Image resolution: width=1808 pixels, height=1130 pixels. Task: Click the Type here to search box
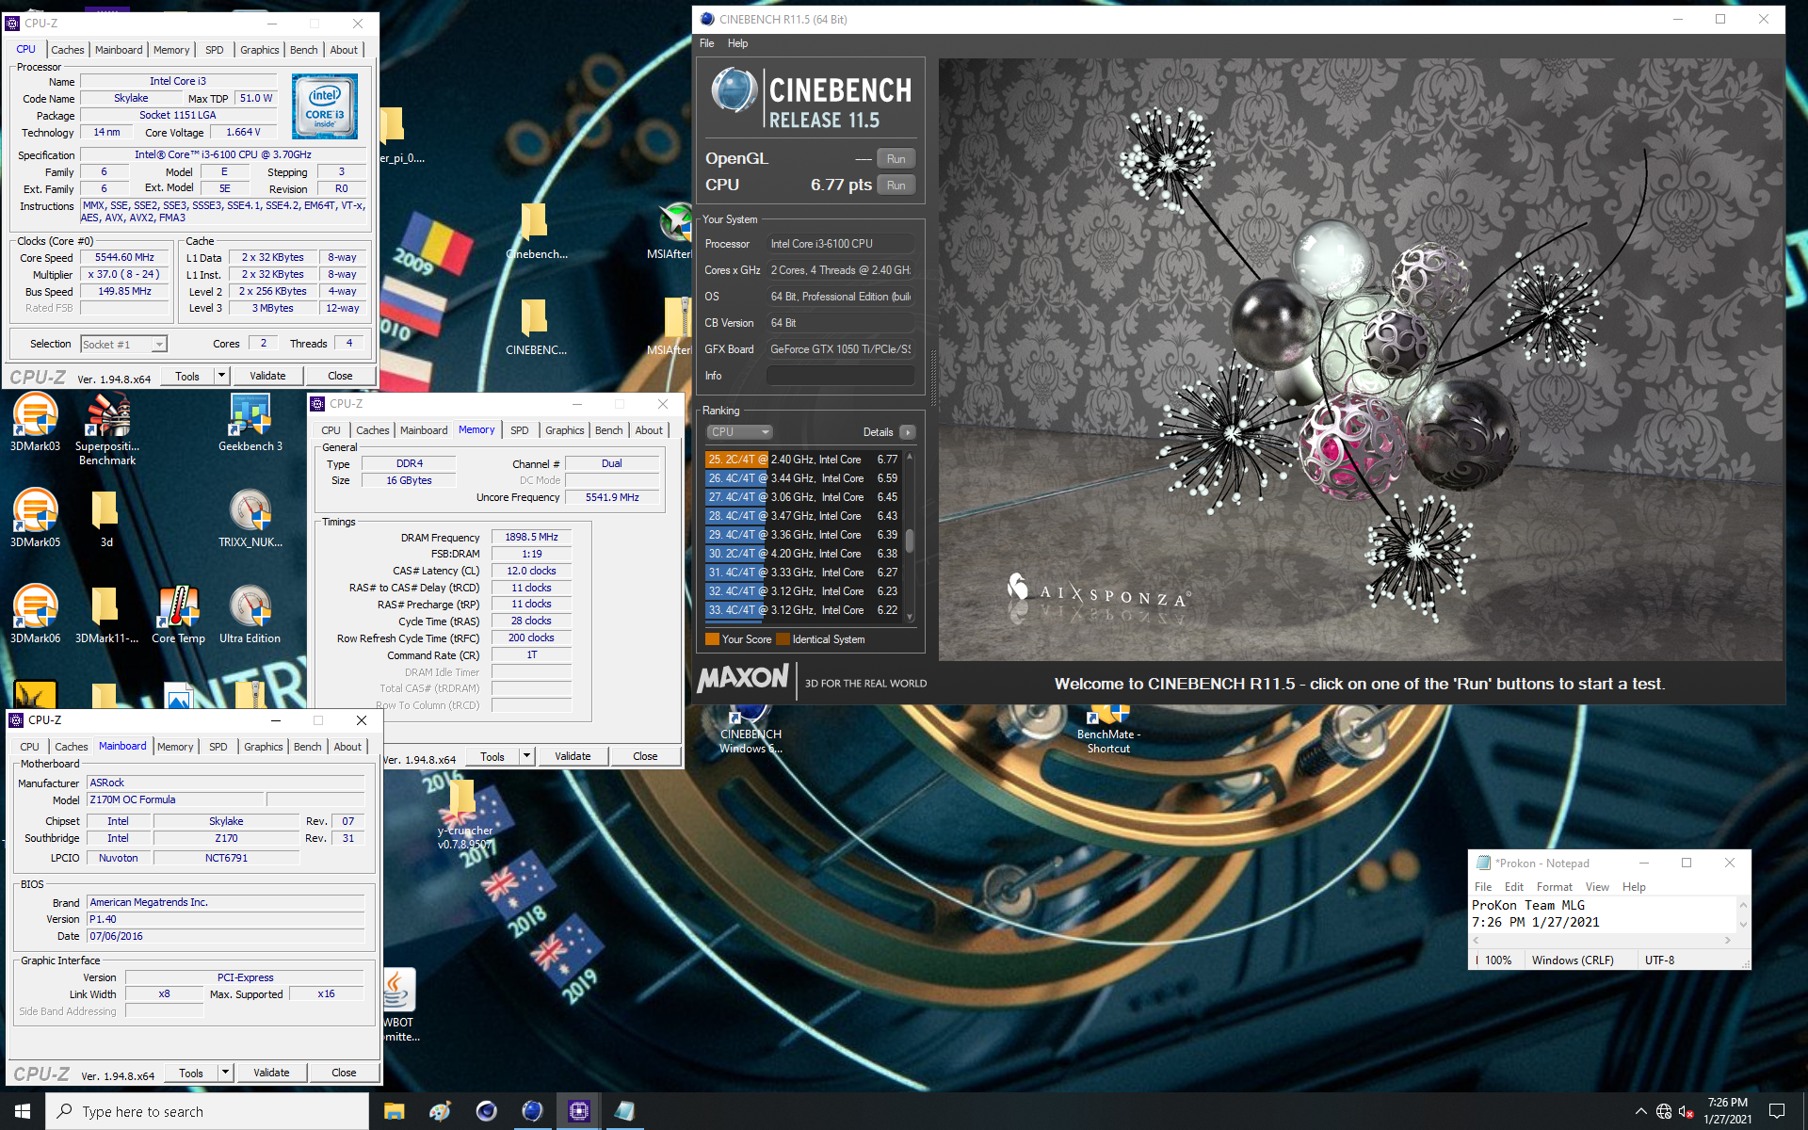click(x=207, y=1111)
